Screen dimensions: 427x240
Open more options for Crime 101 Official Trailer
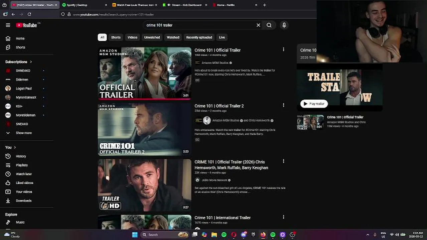pos(283,49)
